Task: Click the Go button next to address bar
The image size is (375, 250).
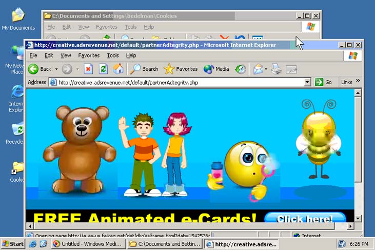Action: [324, 82]
